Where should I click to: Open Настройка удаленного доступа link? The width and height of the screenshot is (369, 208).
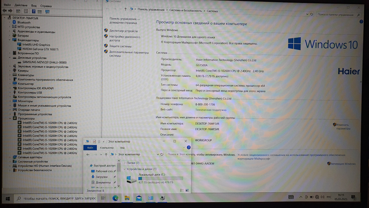pos(124,39)
